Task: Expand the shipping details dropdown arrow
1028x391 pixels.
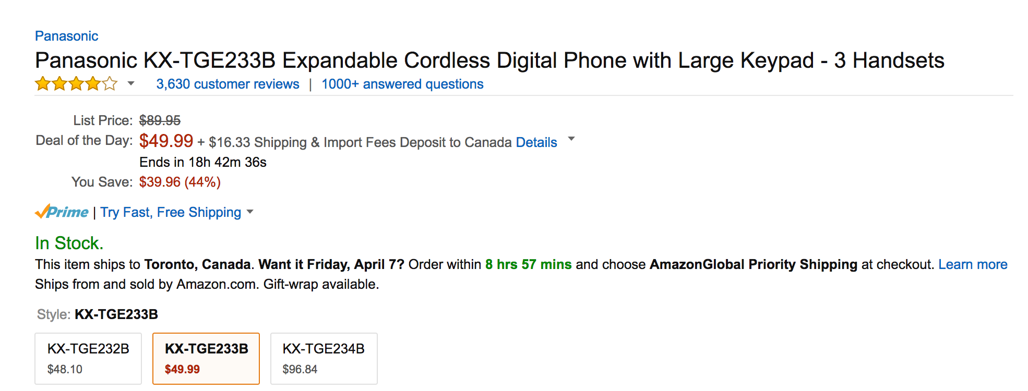Action: click(571, 139)
